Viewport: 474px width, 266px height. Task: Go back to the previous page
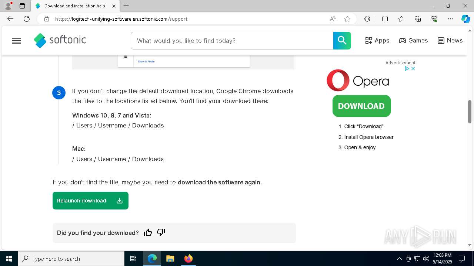point(10,19)
